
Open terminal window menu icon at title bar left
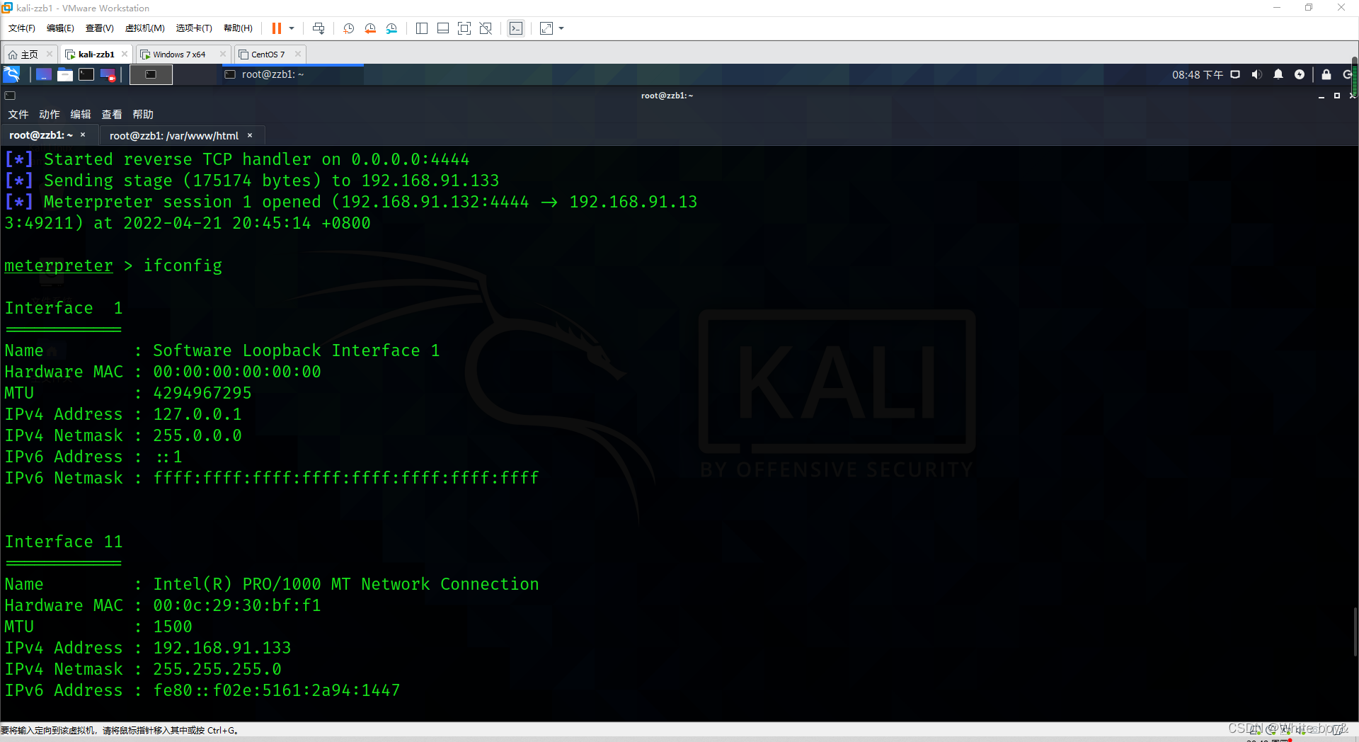10,96
